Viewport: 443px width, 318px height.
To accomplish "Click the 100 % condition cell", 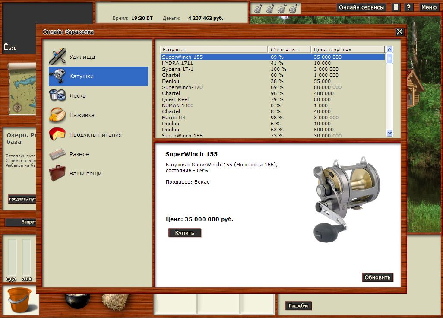I will pyautogui.click(x=278, y=69).
